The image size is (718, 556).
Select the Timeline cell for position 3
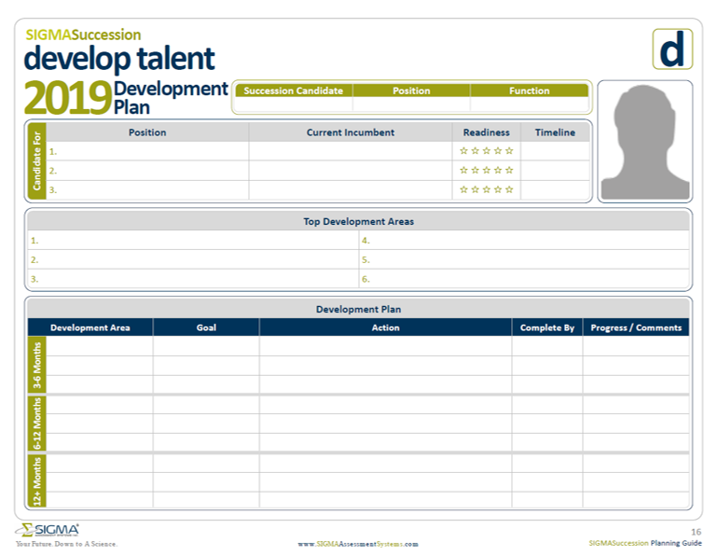555,190
